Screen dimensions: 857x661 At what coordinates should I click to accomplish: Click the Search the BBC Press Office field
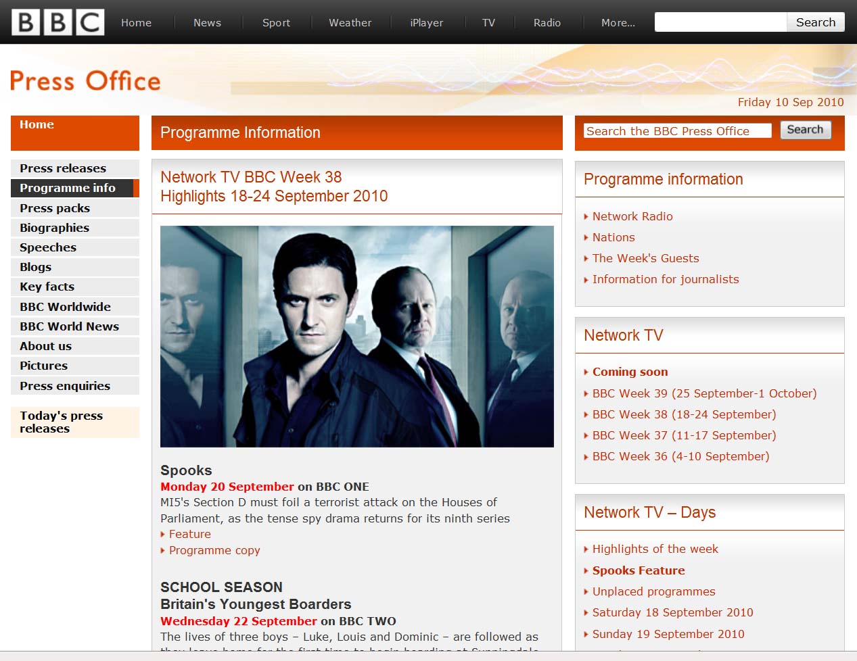(x=677, y=131)
